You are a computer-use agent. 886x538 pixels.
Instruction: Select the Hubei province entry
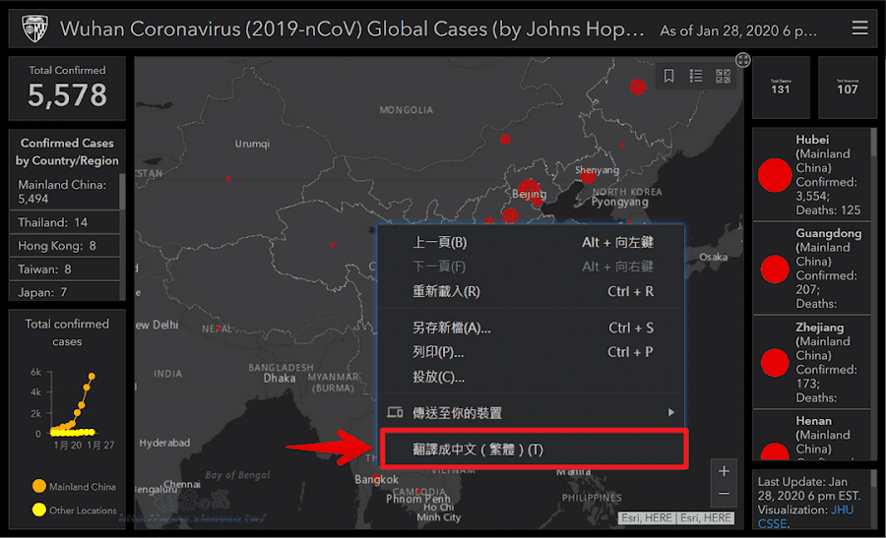(x=811, y=174)
